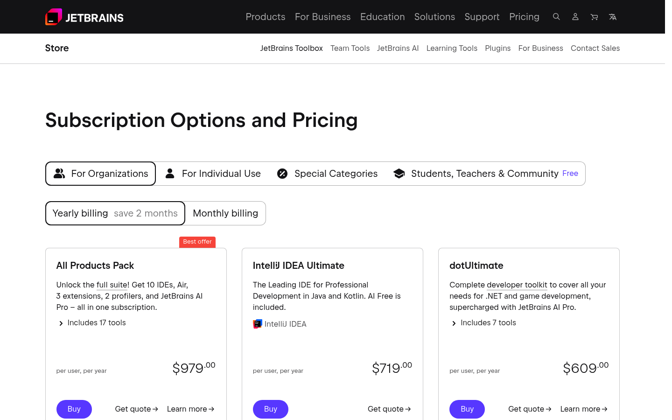Click the IntelliJ IDEA product icon
Viewport: 672px width, 420px height.
tap(258, 324)
